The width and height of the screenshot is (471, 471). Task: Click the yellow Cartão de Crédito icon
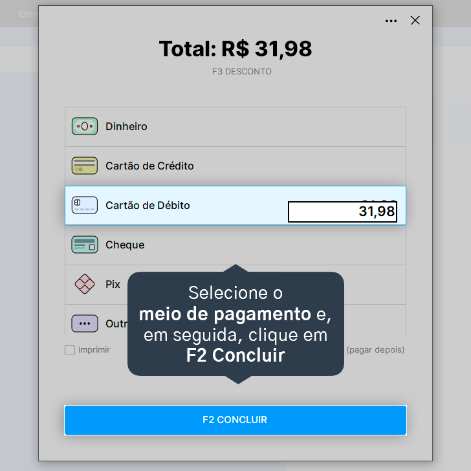[x=84, y=166]
